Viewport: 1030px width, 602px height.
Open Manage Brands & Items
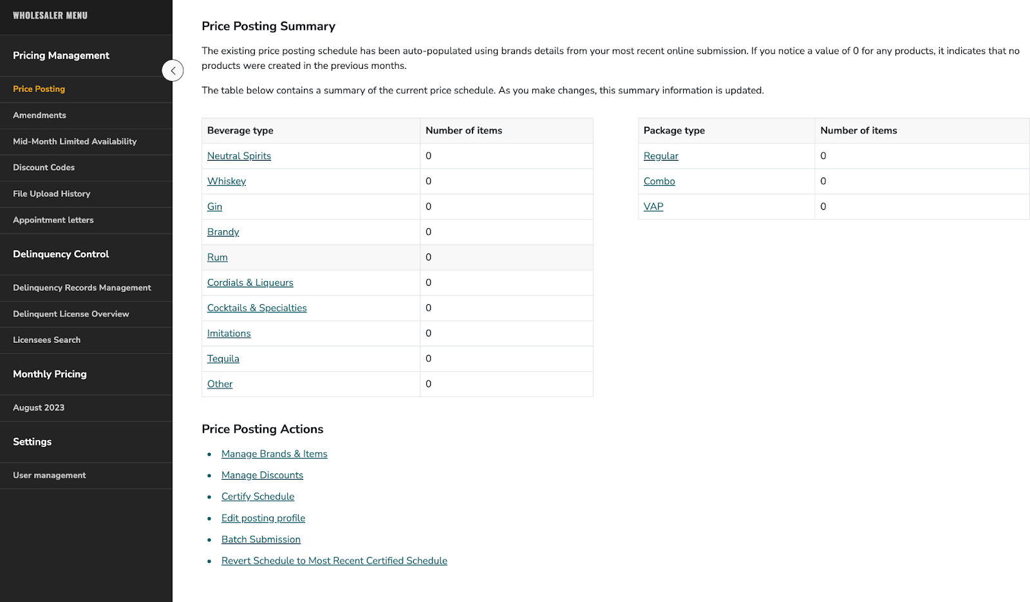click(274, 453)
